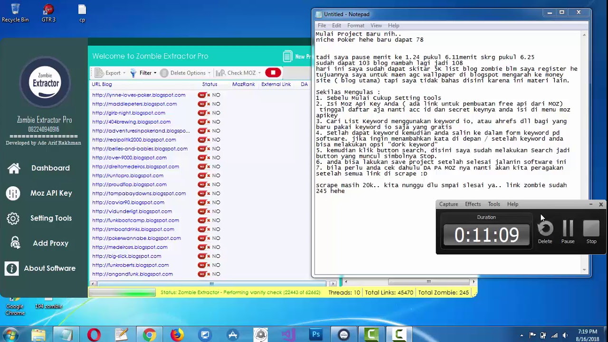Select the funkbootcamp.blogspot.com URL row
Screen dimensions: 608x342
tap(135, 220)
